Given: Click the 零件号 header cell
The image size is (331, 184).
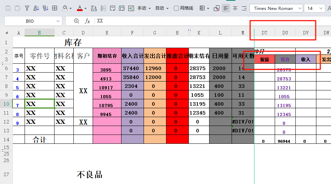Looking at the screenshot, I should (x=40, y=56).
